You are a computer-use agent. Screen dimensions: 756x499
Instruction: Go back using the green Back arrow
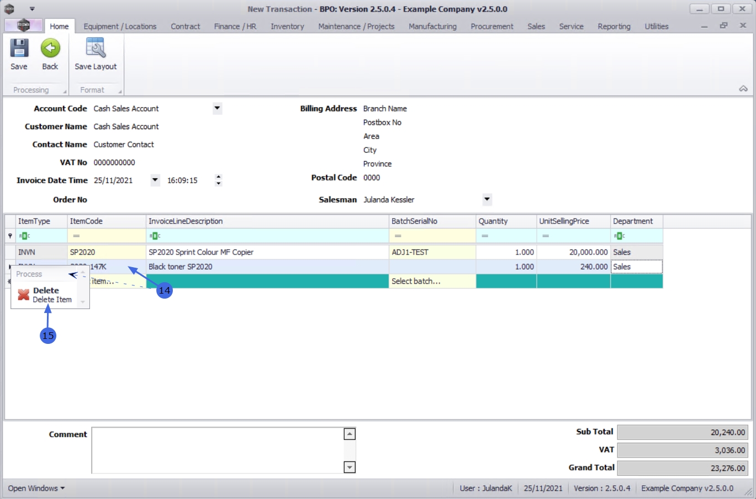pos(50,55)
